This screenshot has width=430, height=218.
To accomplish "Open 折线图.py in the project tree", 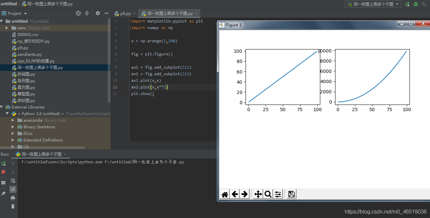I will pyautogui.click(x=26, y=74).
